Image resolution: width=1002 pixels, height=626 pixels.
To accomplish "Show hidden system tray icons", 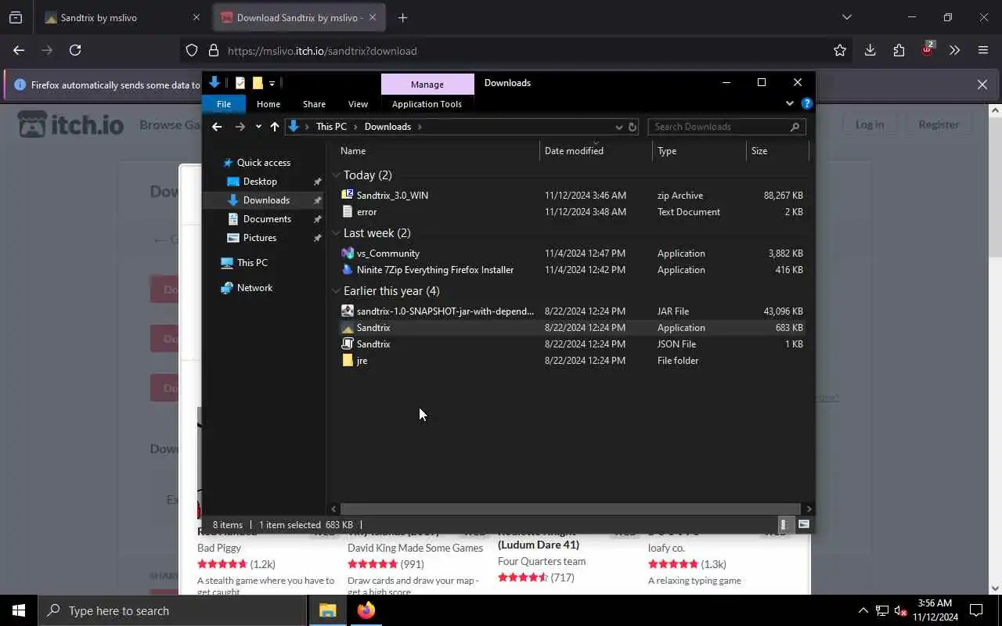I will click(x=863, y=610).
